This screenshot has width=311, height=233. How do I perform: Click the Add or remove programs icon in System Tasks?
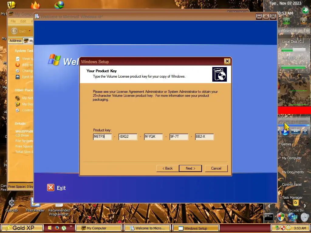[18, 65]
